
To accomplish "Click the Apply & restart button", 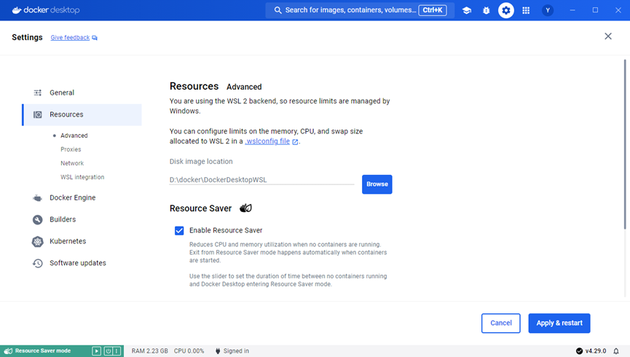I will (559, 323).
